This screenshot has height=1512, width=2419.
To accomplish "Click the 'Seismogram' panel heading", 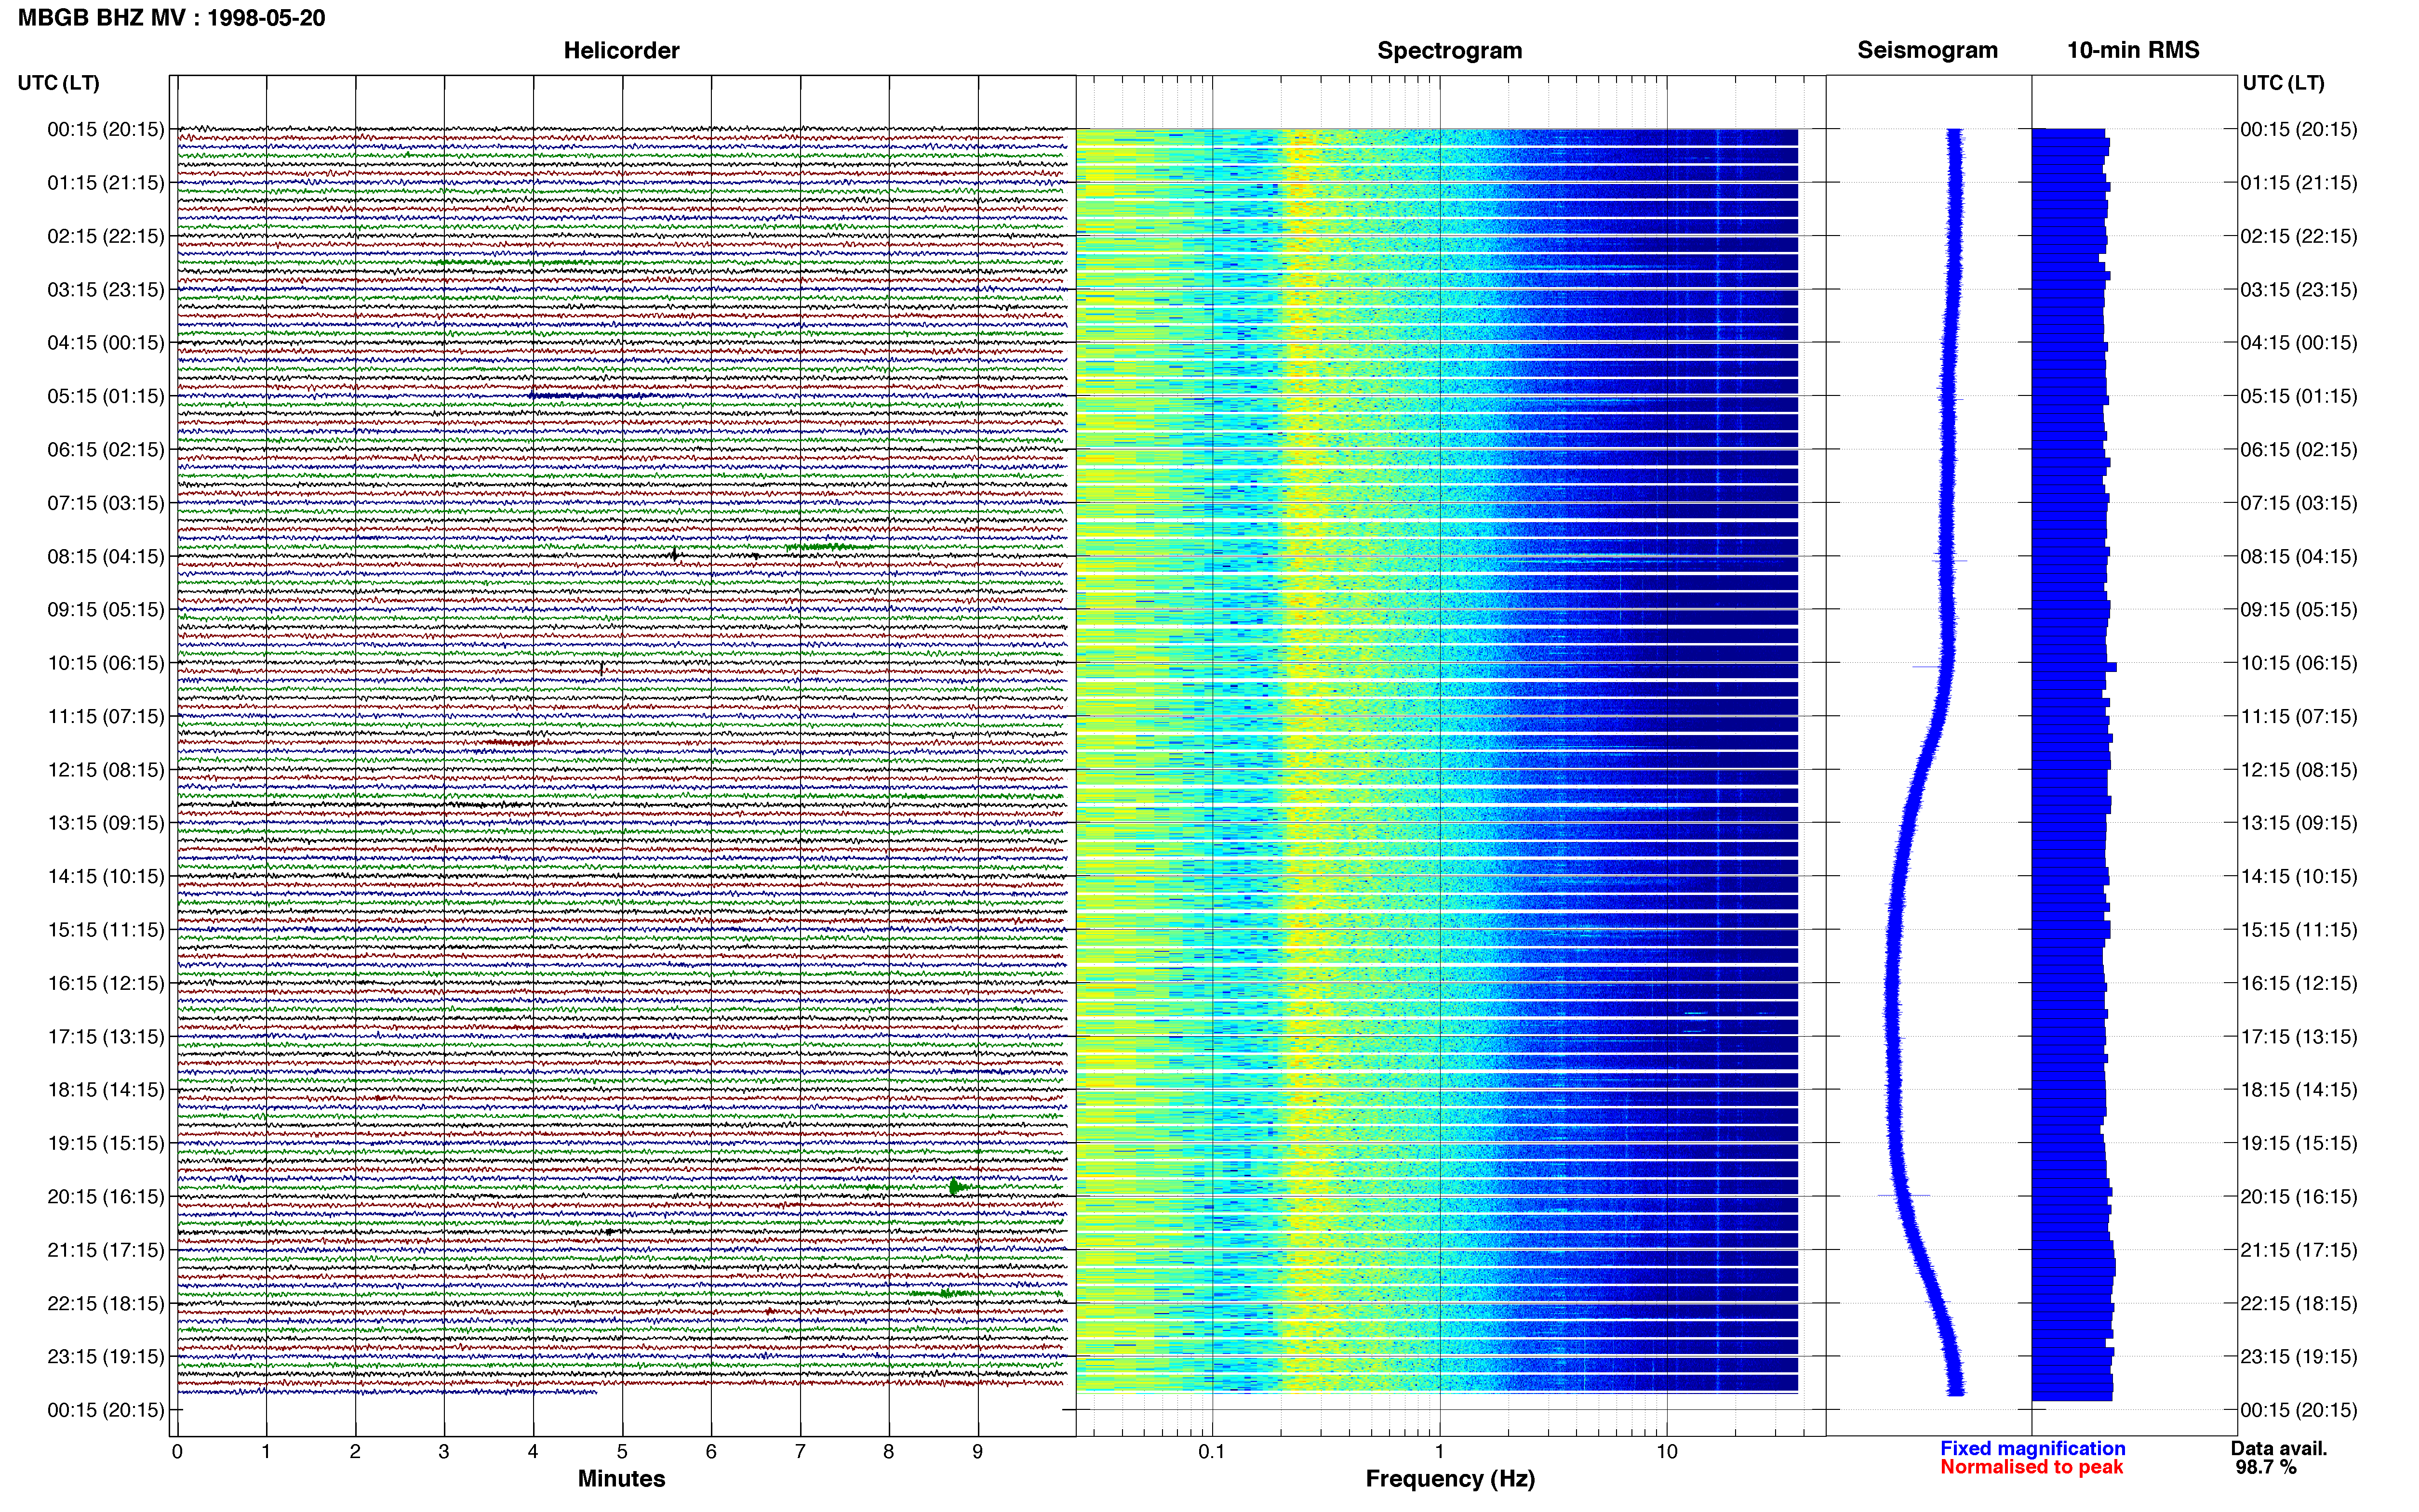I will pyautogui.click(x=1927, y=50).
